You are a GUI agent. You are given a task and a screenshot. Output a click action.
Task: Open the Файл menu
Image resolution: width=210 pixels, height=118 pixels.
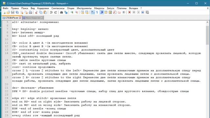(x=6, y=8)
